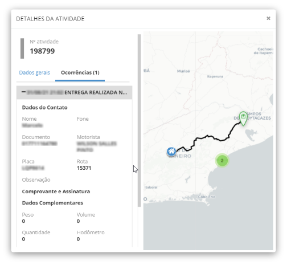Click the Cabo Frio label on map
The height and width of the screenshot is (265, 287).
207,197
